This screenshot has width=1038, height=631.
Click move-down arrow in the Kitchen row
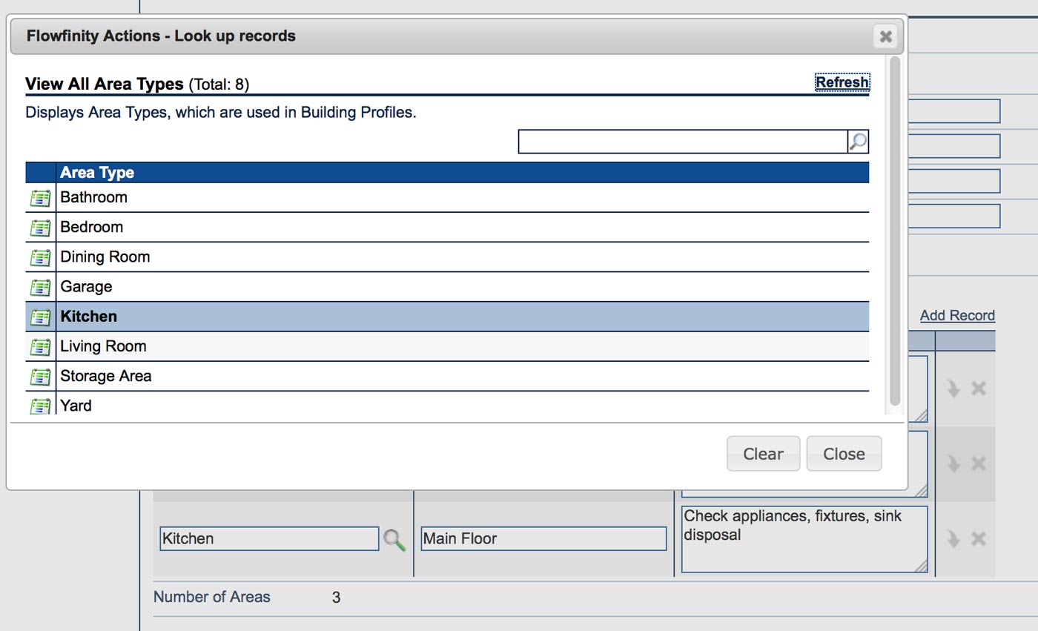pyautogui.click(x=953, y=538)
